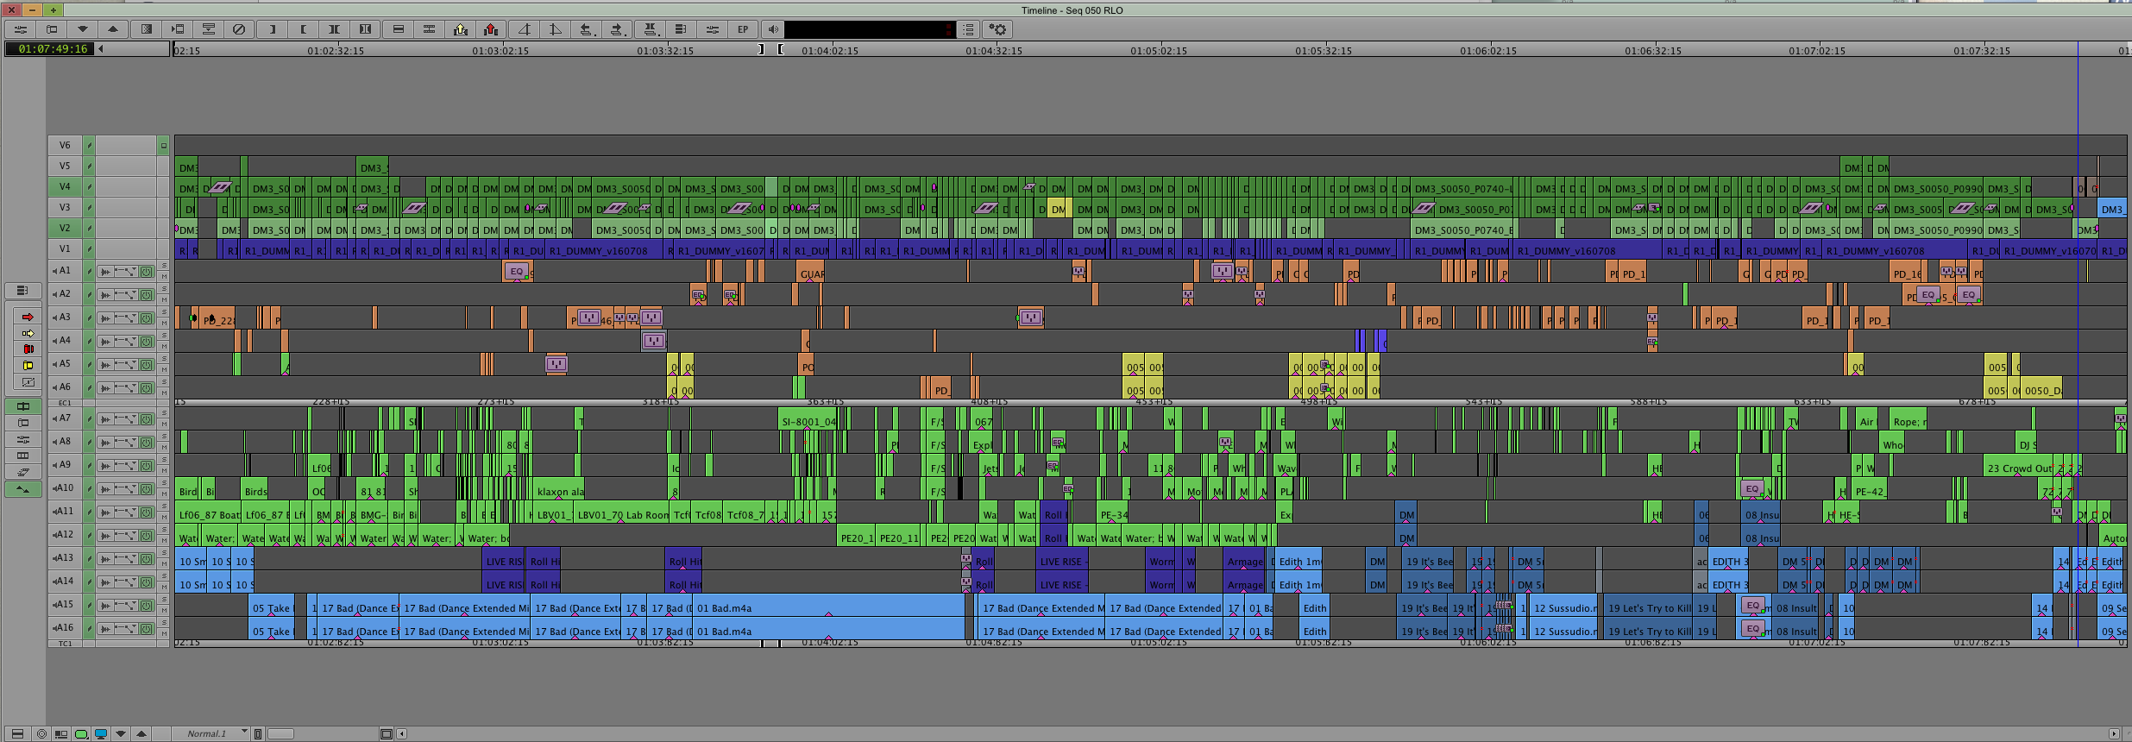Adjust the timeline scale slider at bottom

tap(280, 734)
